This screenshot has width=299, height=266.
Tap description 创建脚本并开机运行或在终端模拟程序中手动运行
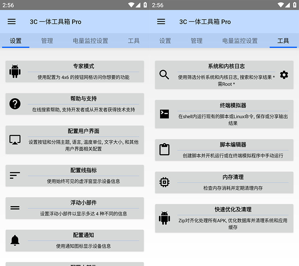tap(233, 156)
